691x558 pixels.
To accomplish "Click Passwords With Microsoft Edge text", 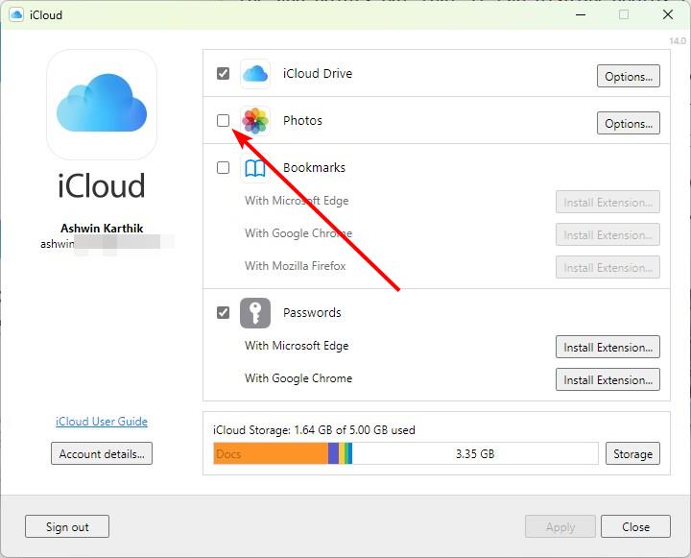I will (297, 346).
